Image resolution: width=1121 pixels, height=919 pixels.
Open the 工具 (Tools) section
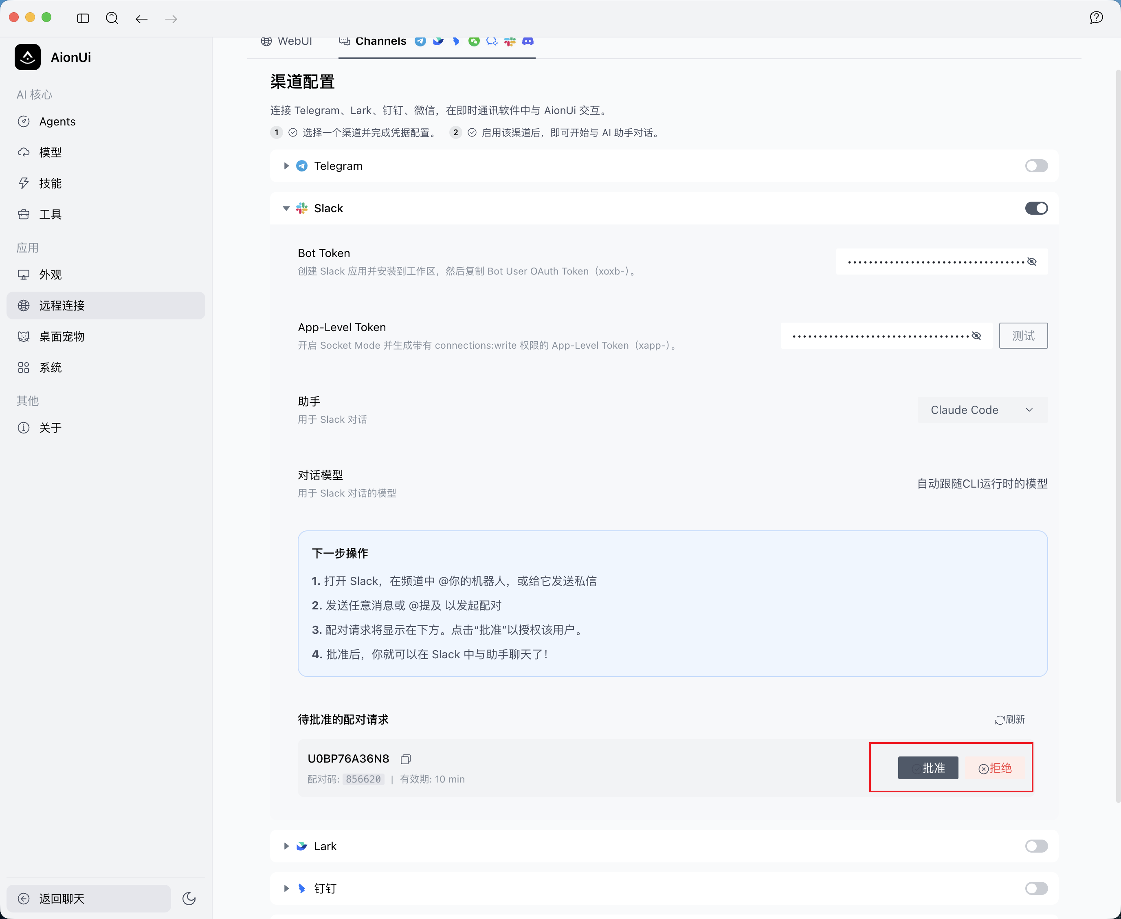click(x=106, y=214)
